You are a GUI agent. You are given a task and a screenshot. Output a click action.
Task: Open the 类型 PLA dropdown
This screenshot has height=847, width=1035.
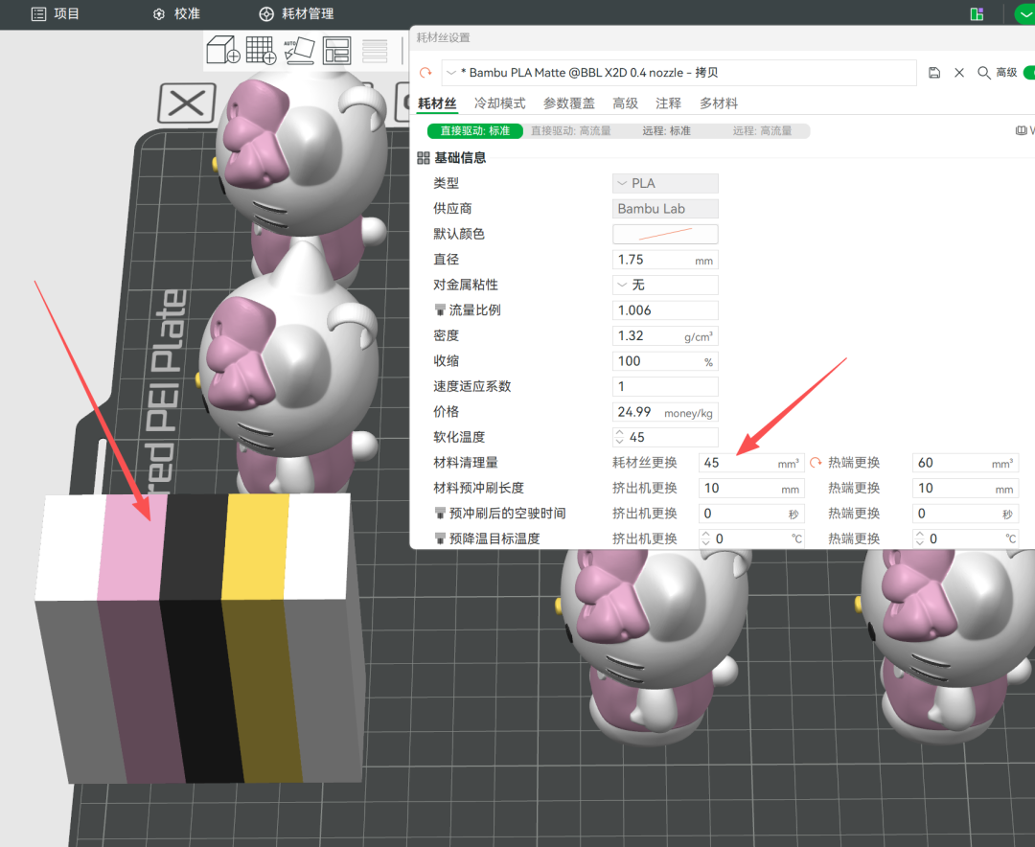coord(665,183)
